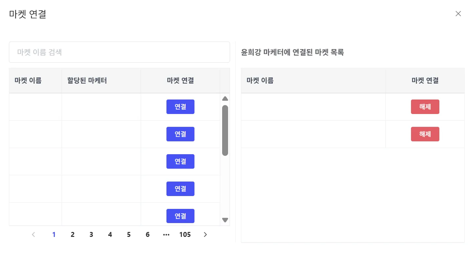
Task: Open page 4 of the market list
Action: [x=110, y=235]
